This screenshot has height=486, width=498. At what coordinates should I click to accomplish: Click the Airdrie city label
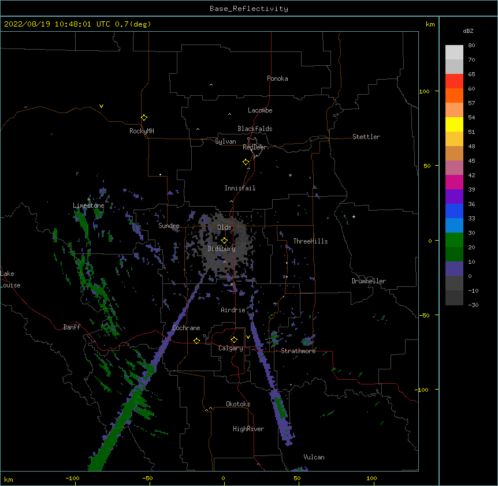click(x=233, y=310)
